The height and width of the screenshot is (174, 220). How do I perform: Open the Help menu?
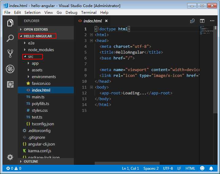104,13
